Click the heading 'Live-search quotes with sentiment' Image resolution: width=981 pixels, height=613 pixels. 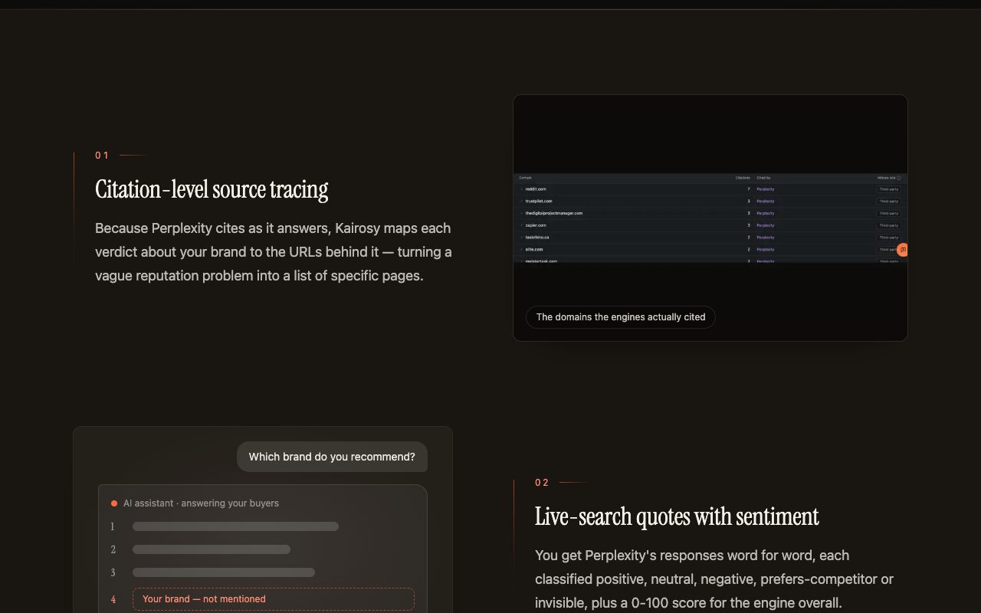click(677, 516)
